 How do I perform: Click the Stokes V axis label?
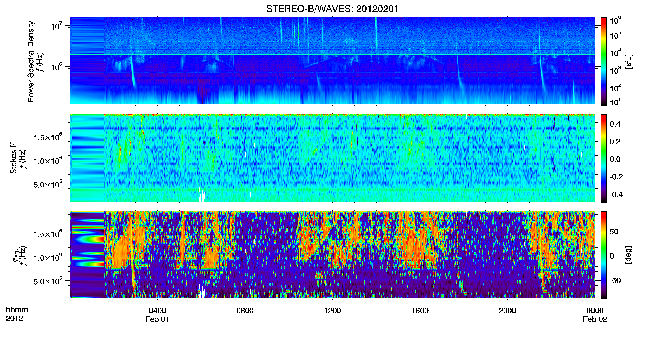point(13,158)
